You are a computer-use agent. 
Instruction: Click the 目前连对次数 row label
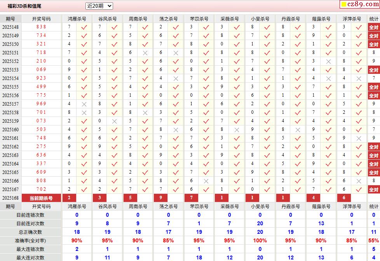pyautogui.click(x=30, y=223)
